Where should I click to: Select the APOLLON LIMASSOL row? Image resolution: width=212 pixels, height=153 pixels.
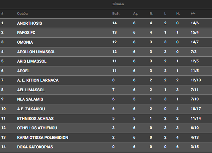coord(106,52)
